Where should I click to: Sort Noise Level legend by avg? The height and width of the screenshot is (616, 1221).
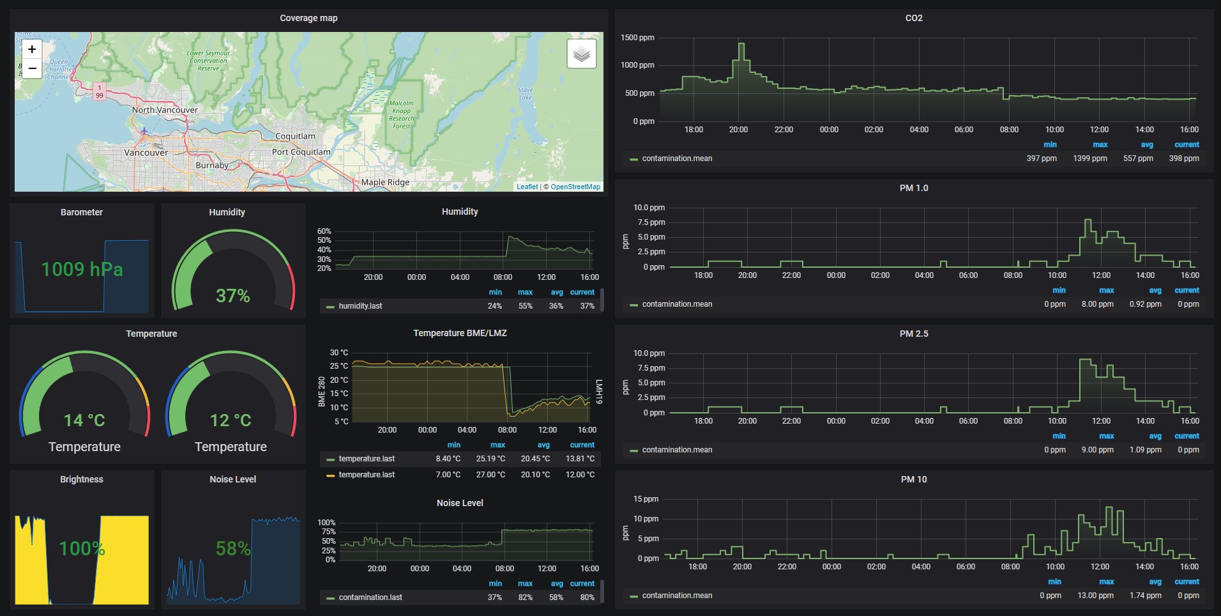tap(557, 583)
